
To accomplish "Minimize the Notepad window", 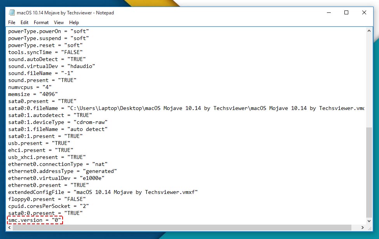I will click(328, 12).
